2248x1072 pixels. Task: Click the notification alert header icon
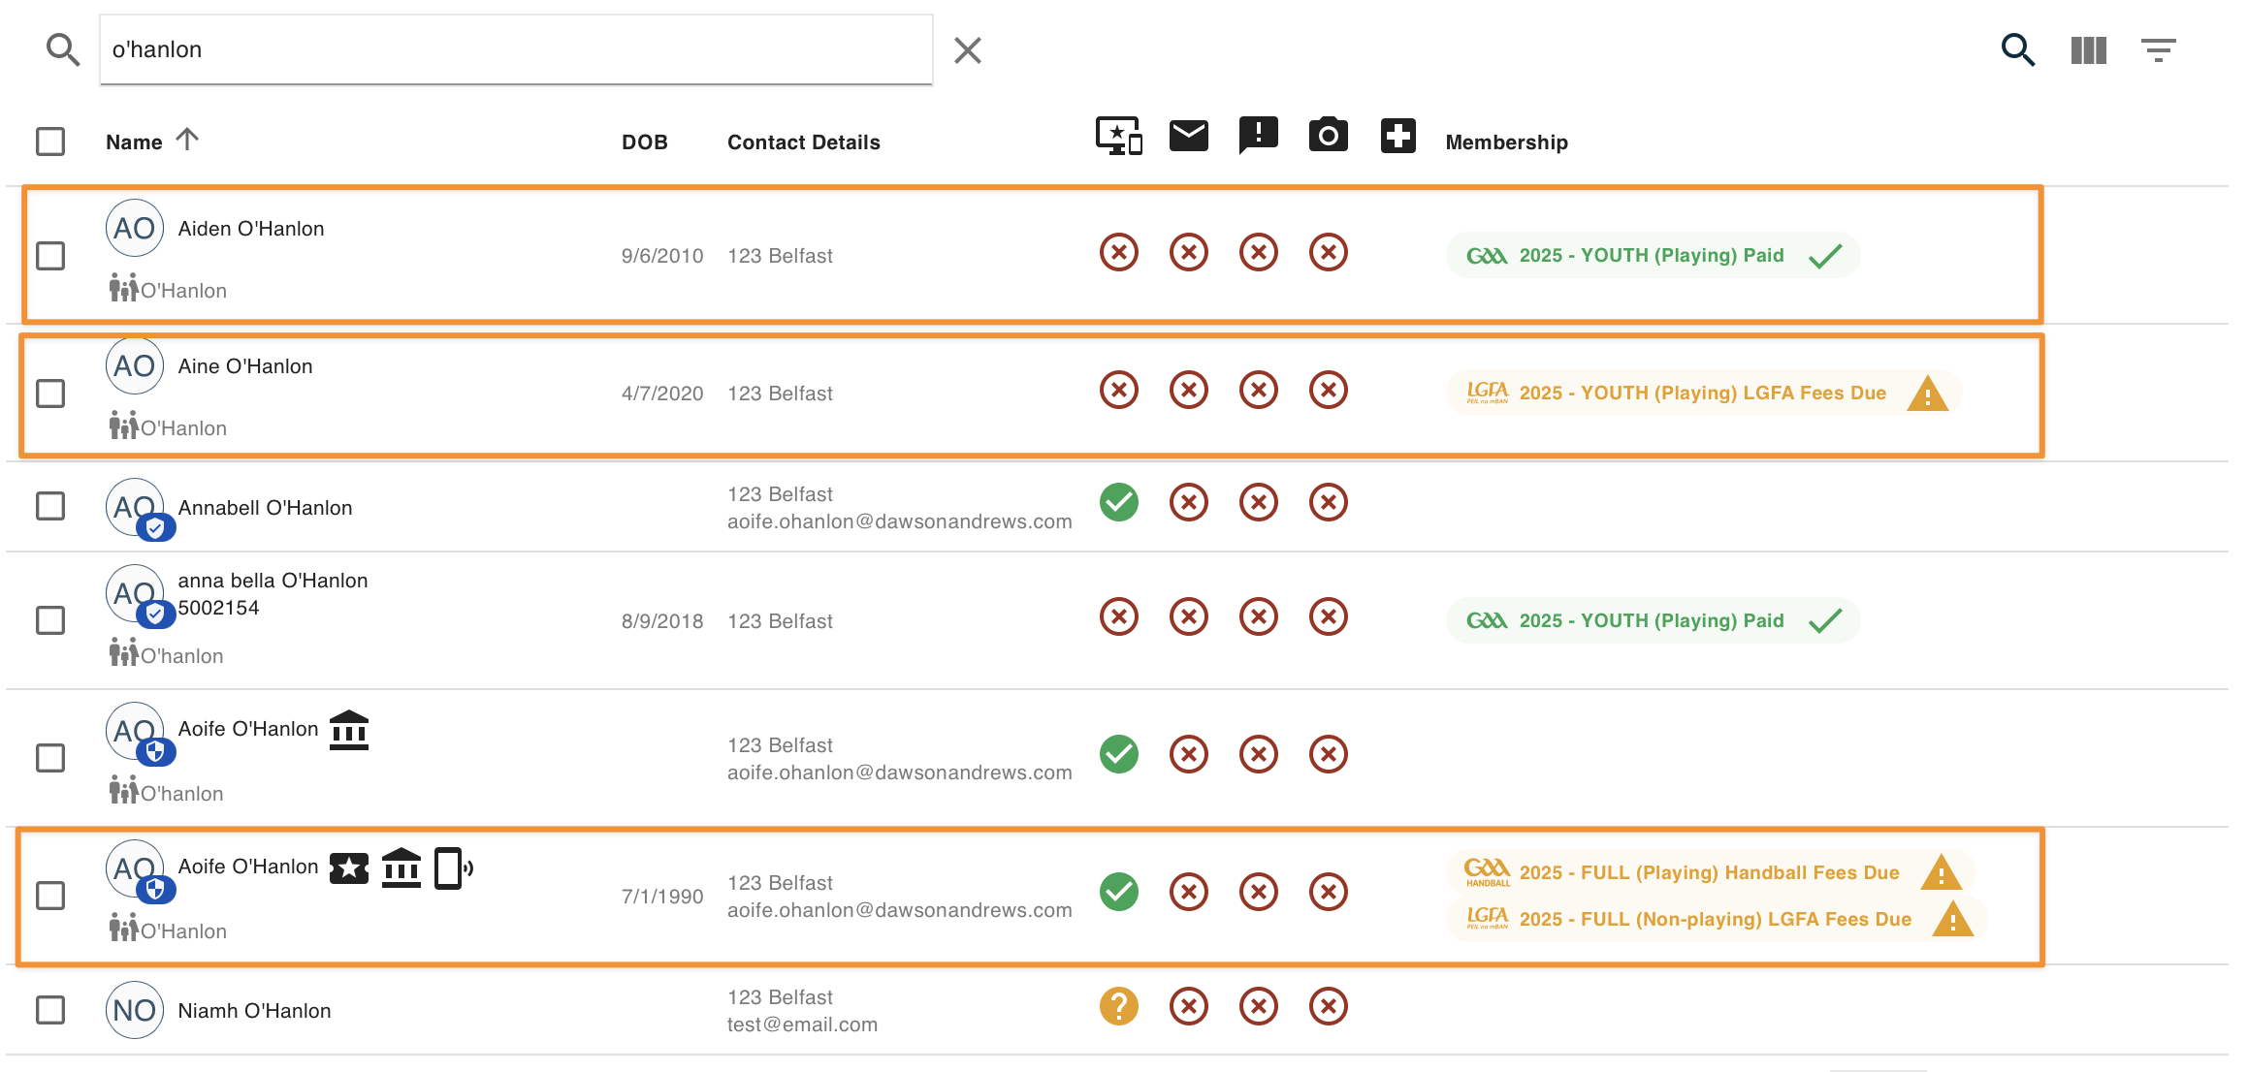click(1259, 136)
